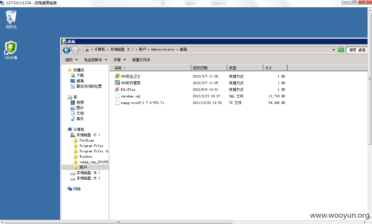The image size is (372, 224).
Task: Click 计算机 segment in address breadcrumb
Action: [x=100, y=50]
